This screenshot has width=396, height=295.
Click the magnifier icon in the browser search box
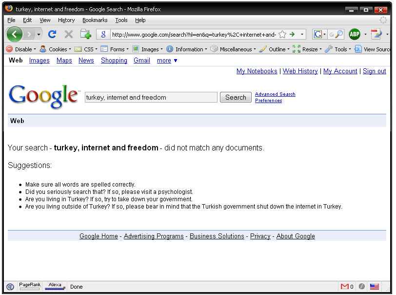(x=339, y=34)
